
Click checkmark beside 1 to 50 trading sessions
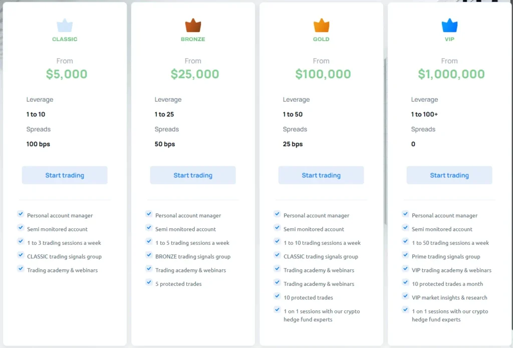[x=405, y=241]
